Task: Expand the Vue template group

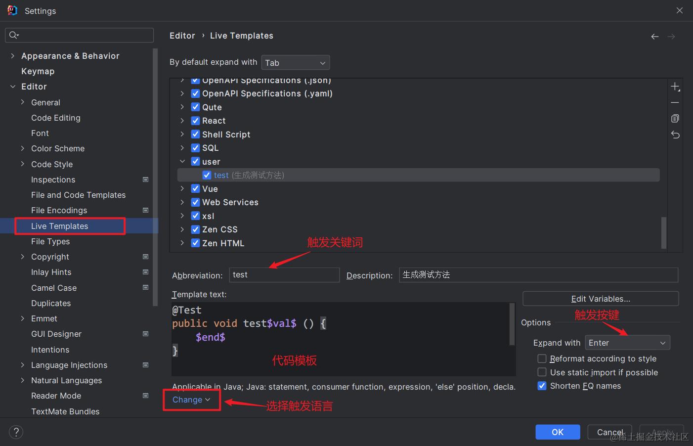Action: point(182,189)
